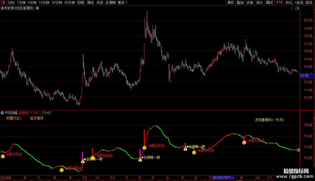315x181 pixels.
Task: Click the 2025/07/07 date marker
Action: tap(223, 178)
